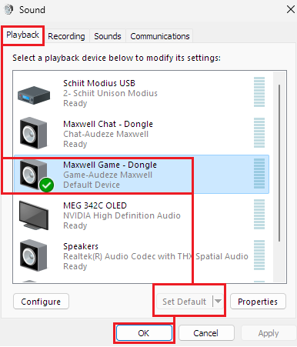Click the Set Default button
Image resolution: width=297 pixels, height=347 pixels.
point(184,302)
